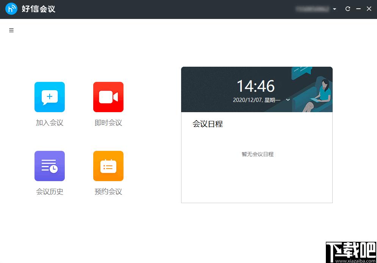Click the 会议历史 label
Screen dimensions: 377x263
click(x=50, y=192)
